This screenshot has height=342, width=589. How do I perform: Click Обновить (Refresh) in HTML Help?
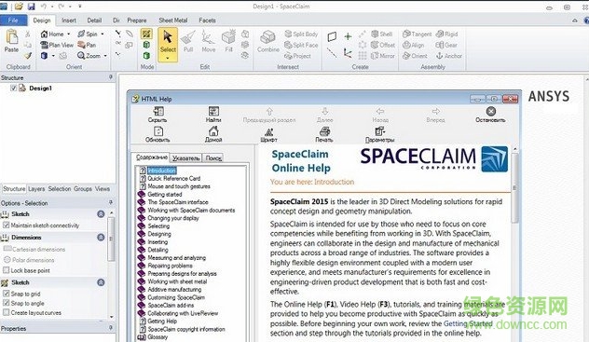(x=158, y=134)
